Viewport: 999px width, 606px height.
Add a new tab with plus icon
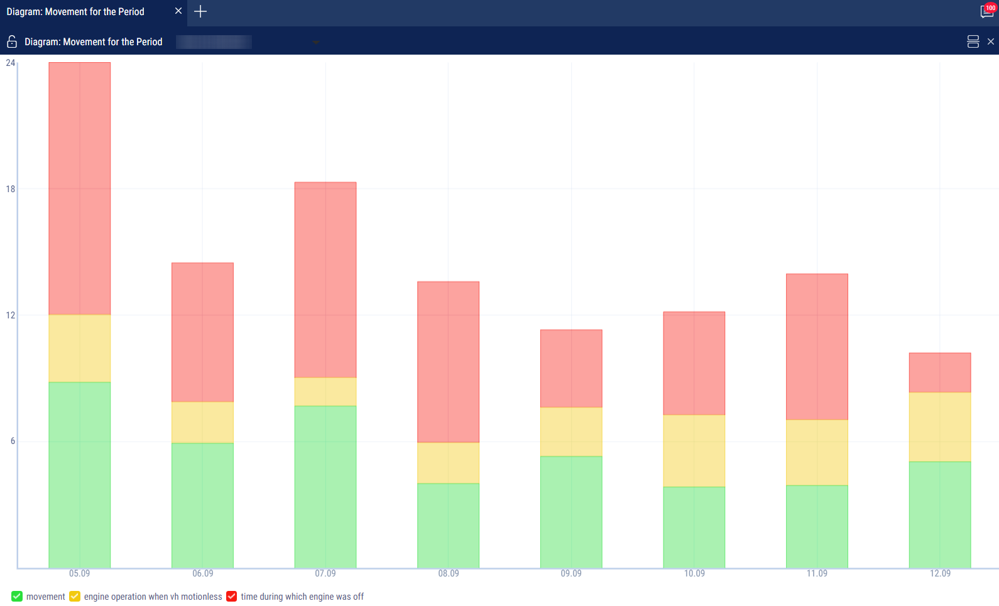[x=200, y=11]
